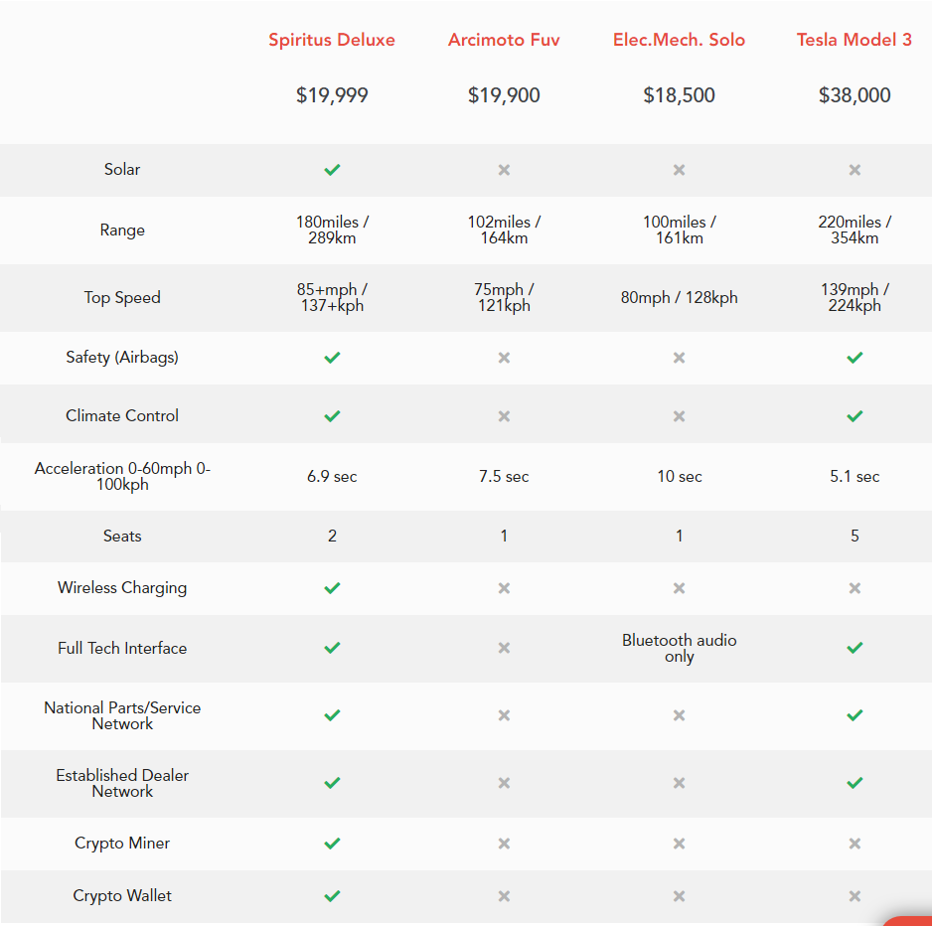Click Tesla Model 3 Safety Airbags checkmark
This screenshot has height=926, width=932.
click(854, 358)
